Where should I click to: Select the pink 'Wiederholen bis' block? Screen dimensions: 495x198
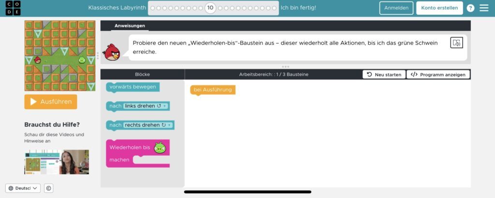pos(130,147)
